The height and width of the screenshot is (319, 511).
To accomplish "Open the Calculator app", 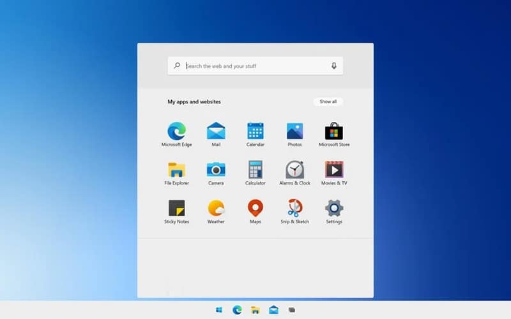I will 256,170.
